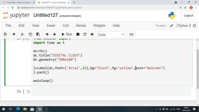Image resolution: width=199 pixels, height=112 pixels.
Task: Click the taskbar clock and date
Action: [x=186, y=109]
